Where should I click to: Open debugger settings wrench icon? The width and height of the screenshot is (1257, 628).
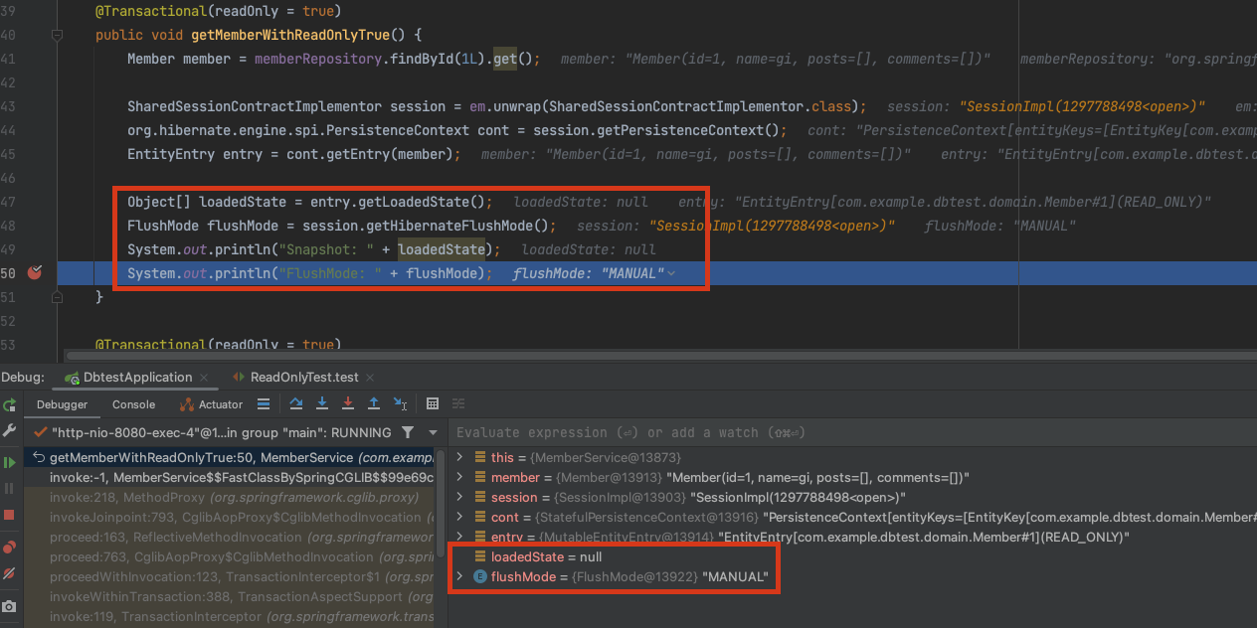(9, 432)
